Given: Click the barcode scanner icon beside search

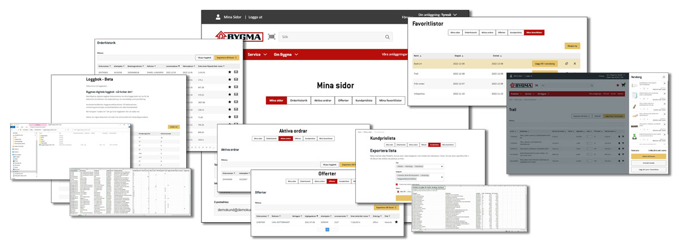Looking at the screenshot, I should [272, 37].
